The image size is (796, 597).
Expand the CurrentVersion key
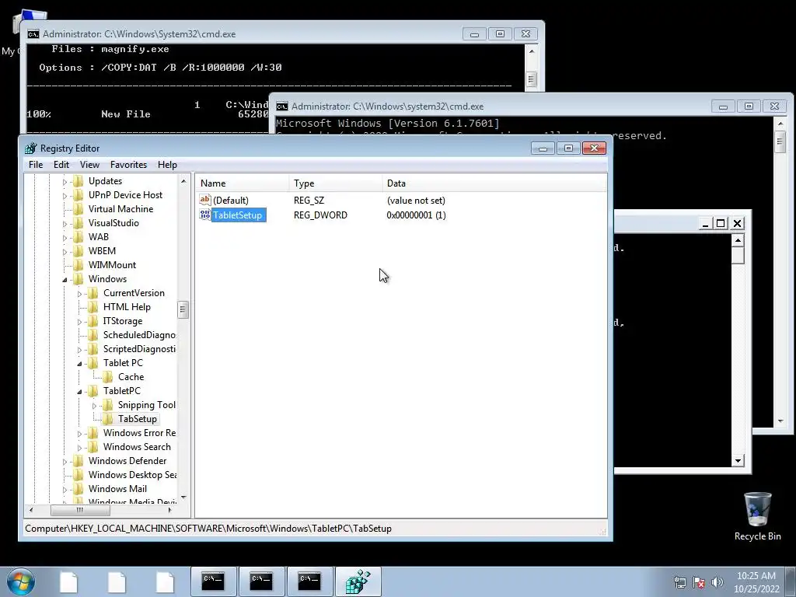coord(79,293)
